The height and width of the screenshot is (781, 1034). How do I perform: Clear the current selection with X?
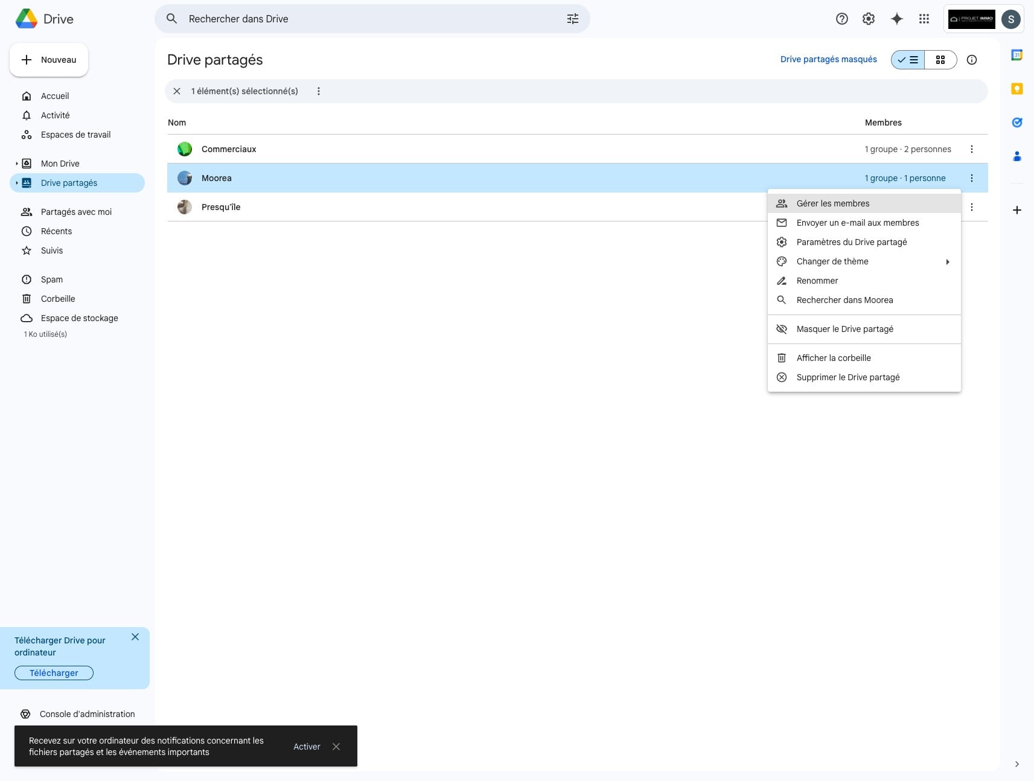pos(177,91)
